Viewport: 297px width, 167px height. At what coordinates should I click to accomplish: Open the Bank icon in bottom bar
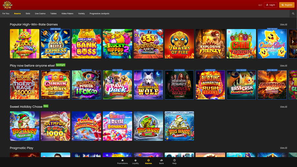[x=161, y=160]
